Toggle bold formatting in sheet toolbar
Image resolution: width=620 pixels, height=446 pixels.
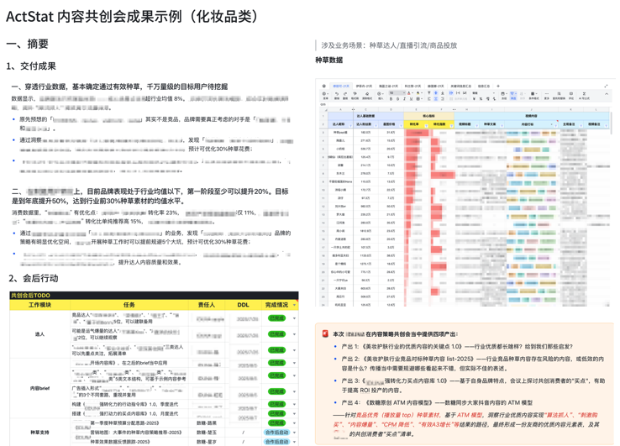pos(391,99)
